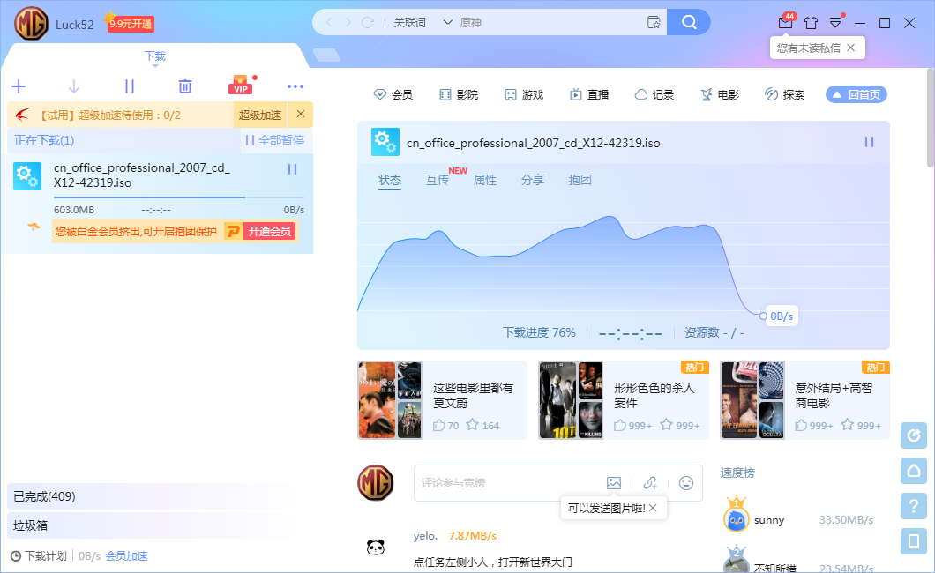The height and width of the screenshot is (573, 935).
Task: Open the 直播 navigation item
Action: 589,94
